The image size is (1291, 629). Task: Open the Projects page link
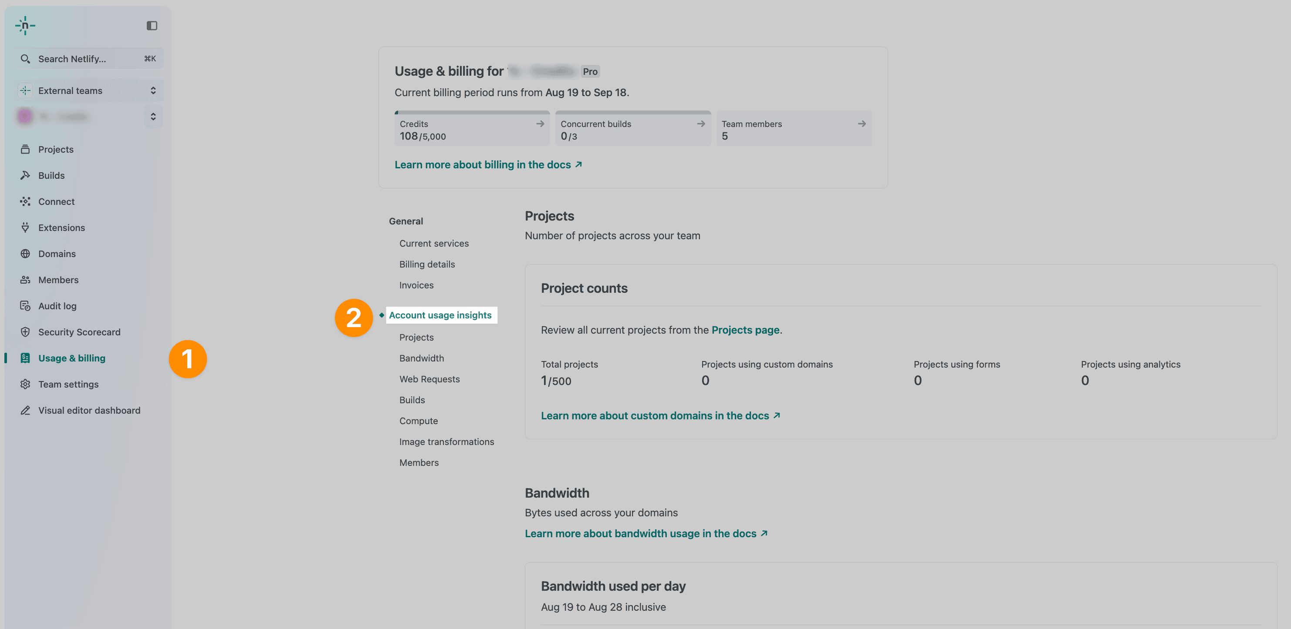point(745,330)
